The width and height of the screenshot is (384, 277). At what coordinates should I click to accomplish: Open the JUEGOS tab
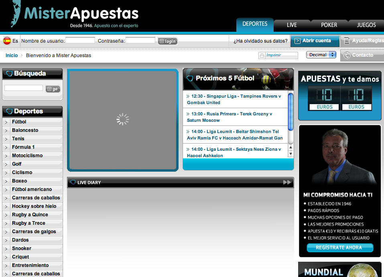tap(366, 25)
